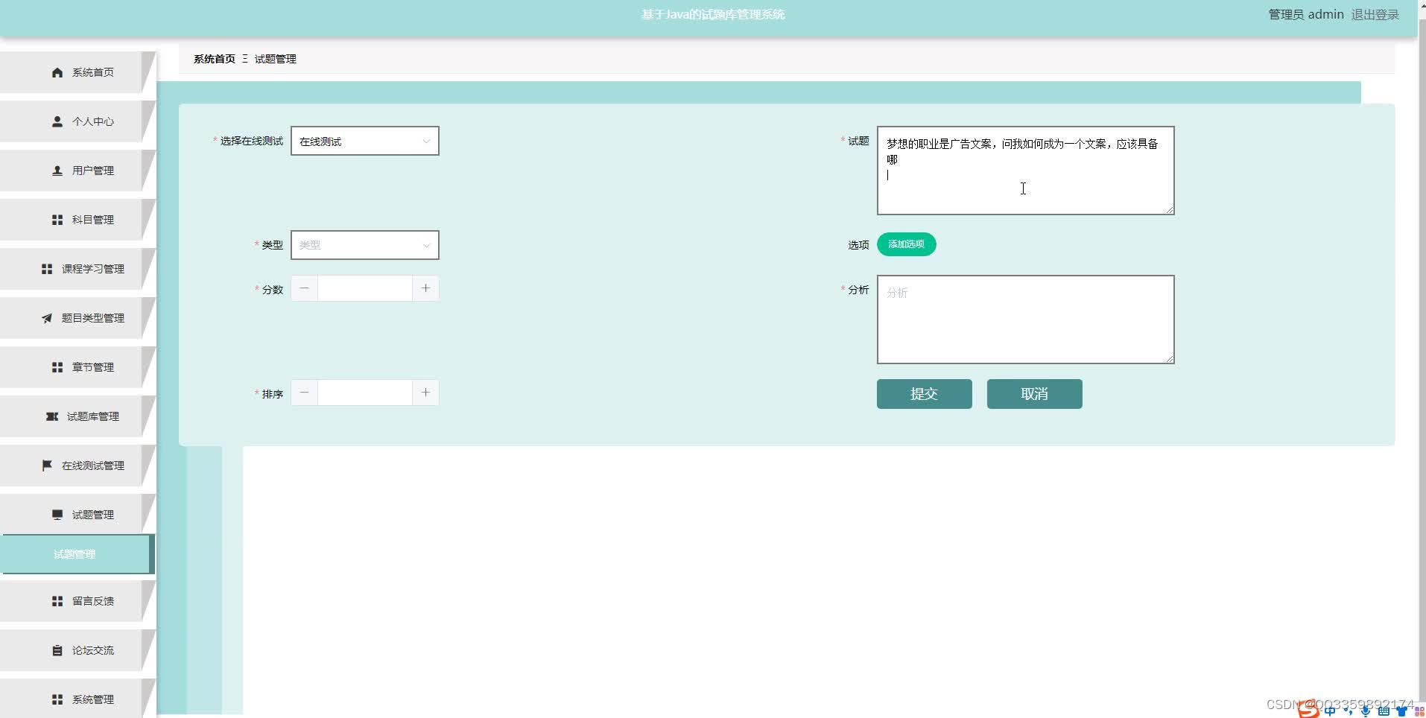Click the home icon beside 系统首页
This screenshot has height=718, width=1426.
point(57,72)
